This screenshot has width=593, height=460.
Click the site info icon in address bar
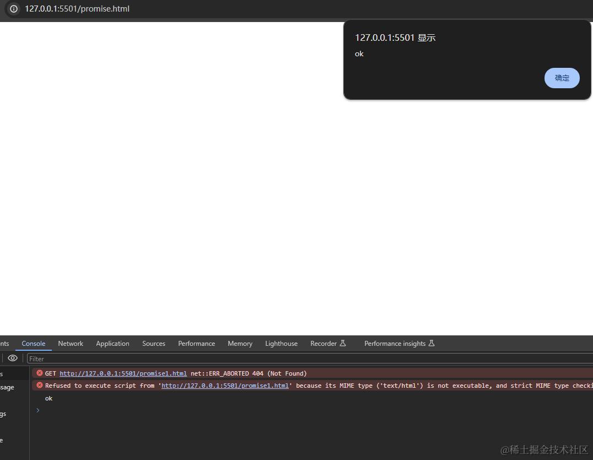pyautogui.click(x=14, y=9)
